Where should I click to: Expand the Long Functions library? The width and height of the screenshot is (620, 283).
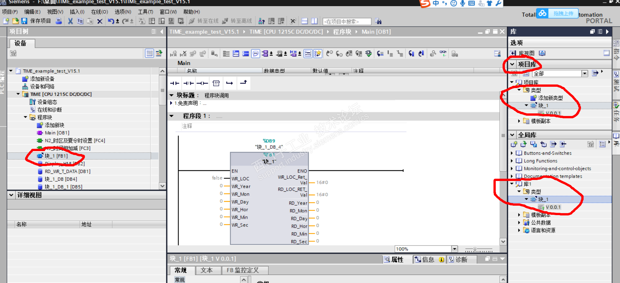click(x=512, y=161)
